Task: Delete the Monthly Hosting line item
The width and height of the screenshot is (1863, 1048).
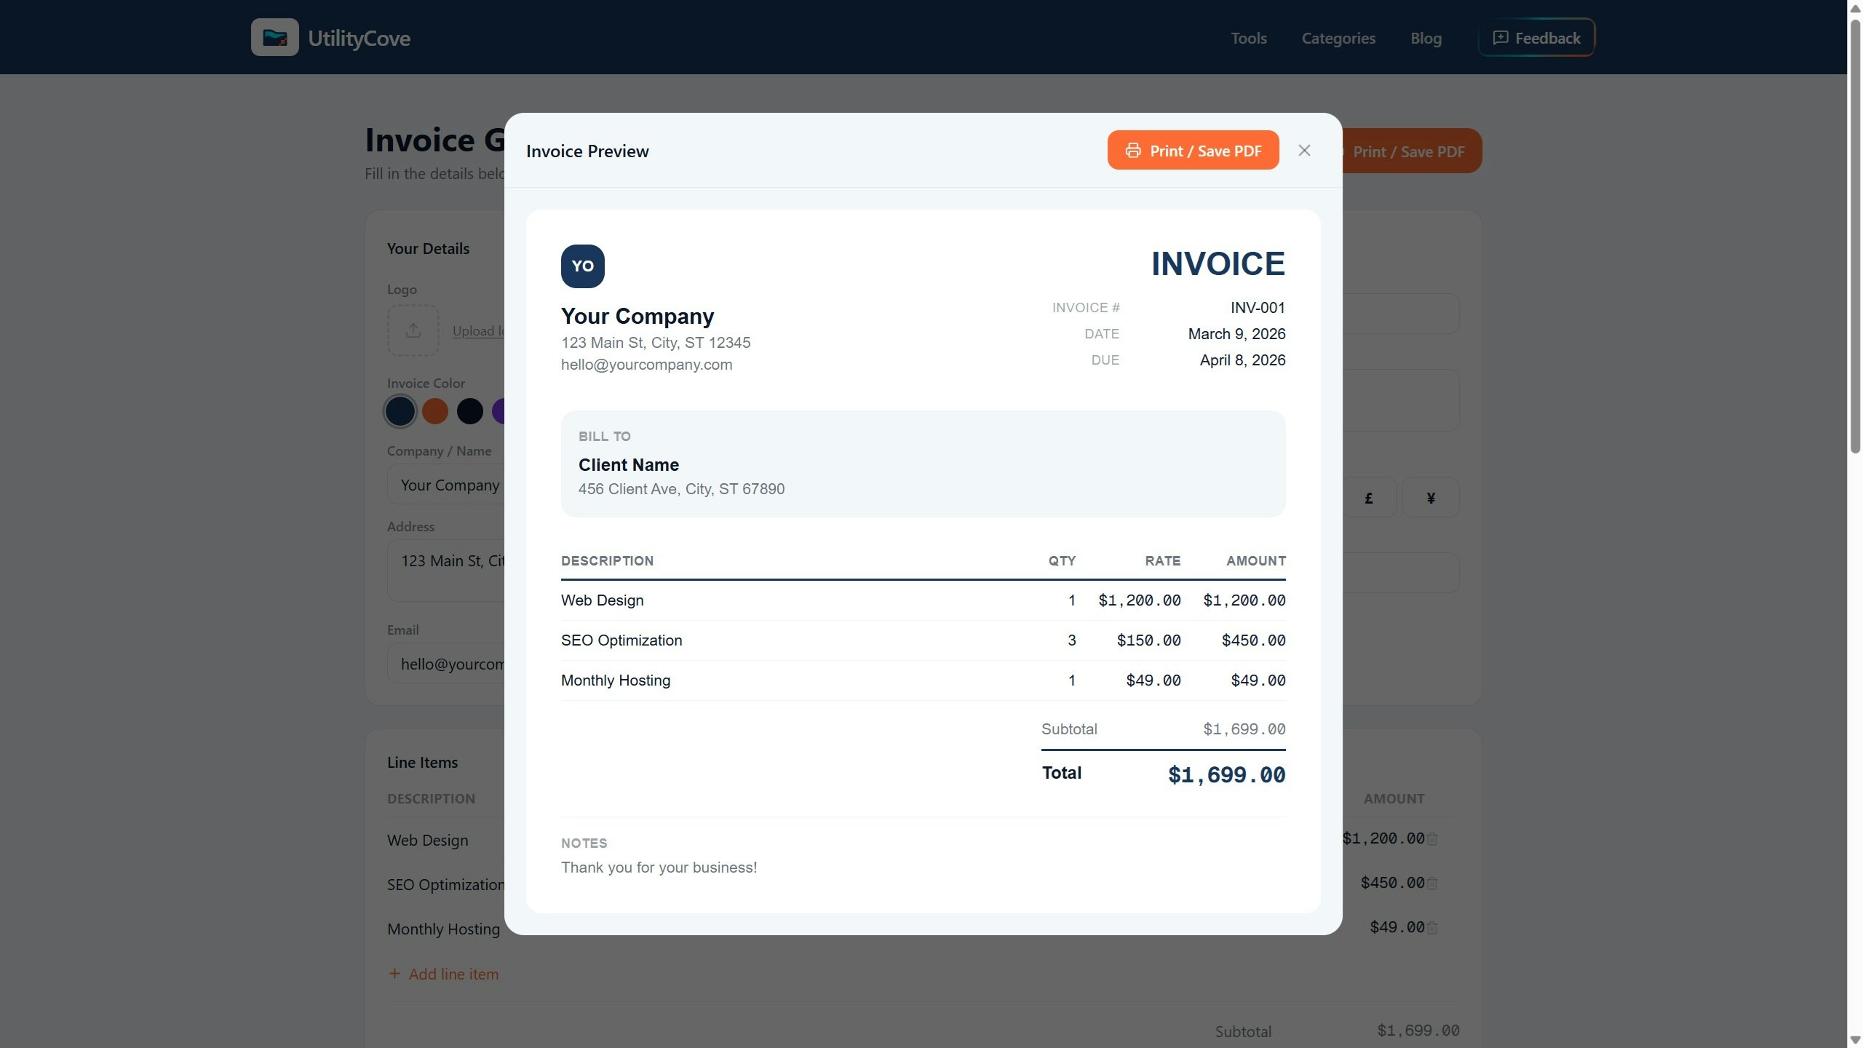Action: (x=1431, y=928)
